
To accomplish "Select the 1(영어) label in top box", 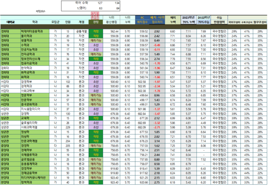I will (82, 8).
